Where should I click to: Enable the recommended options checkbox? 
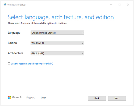point(9,64)
